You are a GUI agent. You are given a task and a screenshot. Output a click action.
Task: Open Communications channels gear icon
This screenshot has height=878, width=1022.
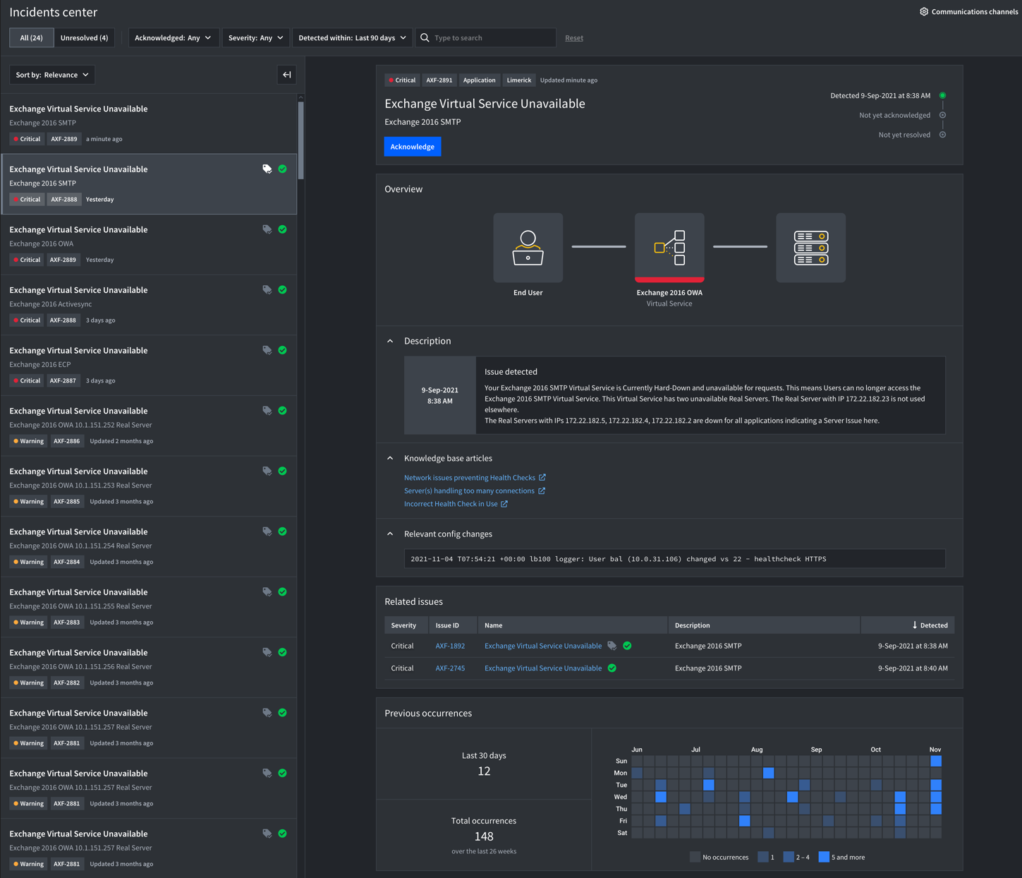(924, 11)
